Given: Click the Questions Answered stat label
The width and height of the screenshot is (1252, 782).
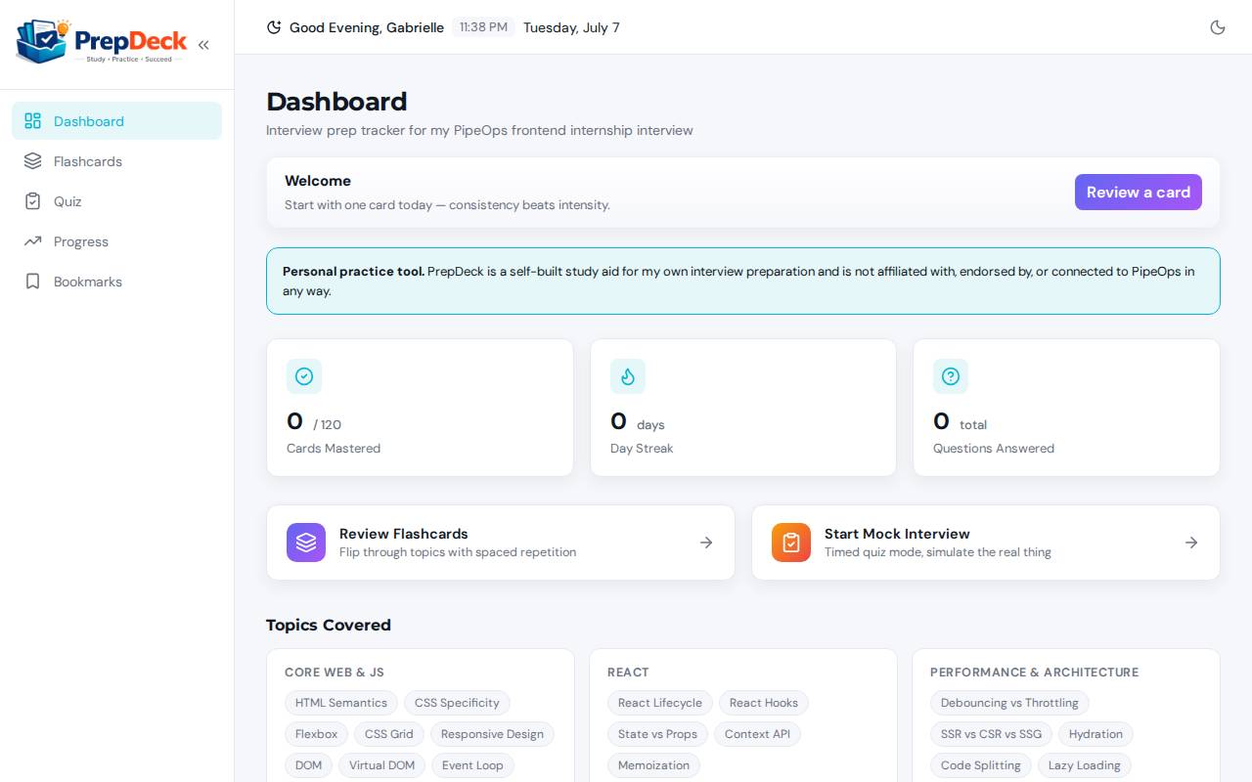Looking at the screenshot, I should coord(994,449).
